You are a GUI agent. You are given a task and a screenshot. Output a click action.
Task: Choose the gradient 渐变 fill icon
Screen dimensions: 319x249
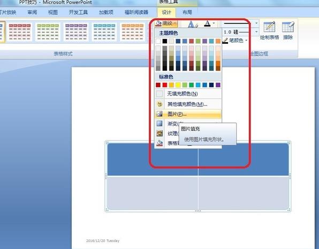tap(159, 123)
